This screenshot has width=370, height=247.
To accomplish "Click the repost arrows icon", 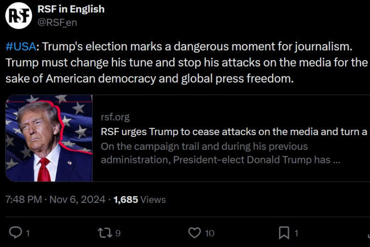I will coord(104,233).
